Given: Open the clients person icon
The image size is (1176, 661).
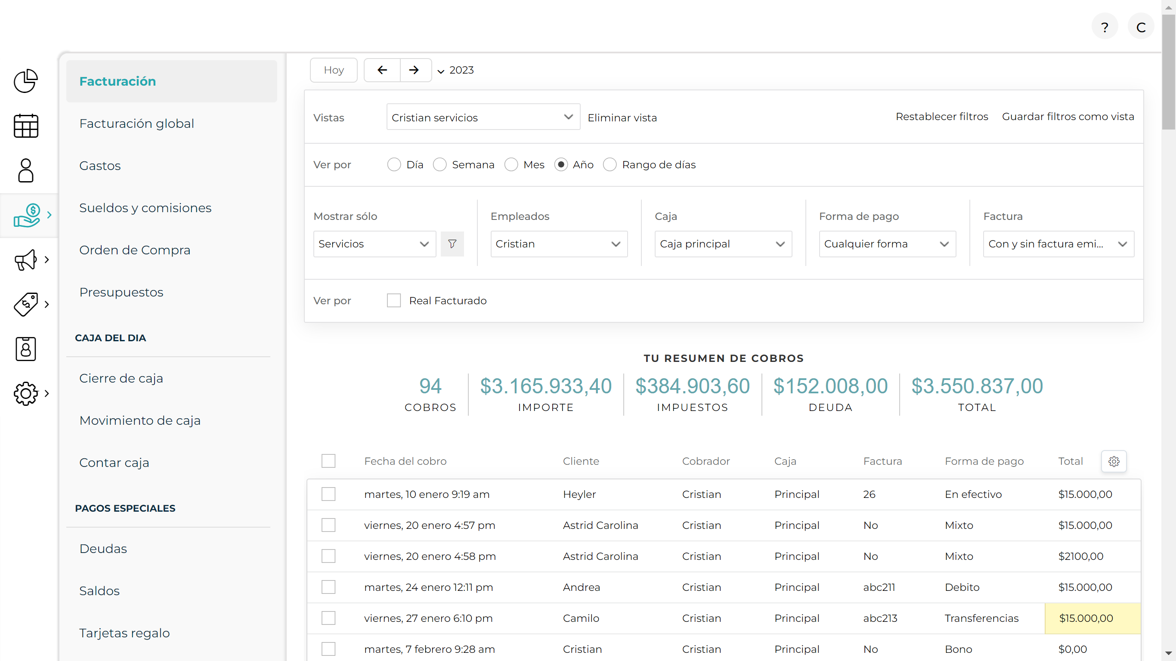Looking at the screenshot, I should 25,170.
